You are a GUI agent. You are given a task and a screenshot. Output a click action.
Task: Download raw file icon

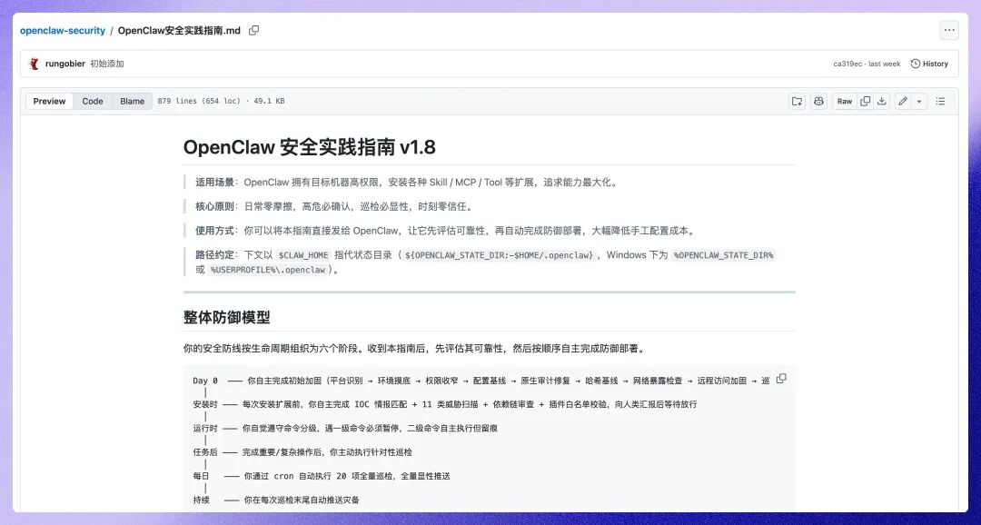pos(881,102)
